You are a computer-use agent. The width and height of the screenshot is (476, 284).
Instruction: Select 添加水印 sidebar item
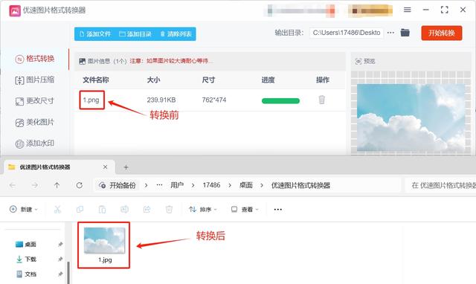35,143
